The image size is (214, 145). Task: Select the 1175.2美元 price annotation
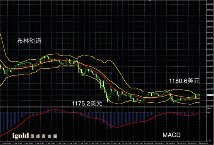pyautogui.click(x=87, y=104)
